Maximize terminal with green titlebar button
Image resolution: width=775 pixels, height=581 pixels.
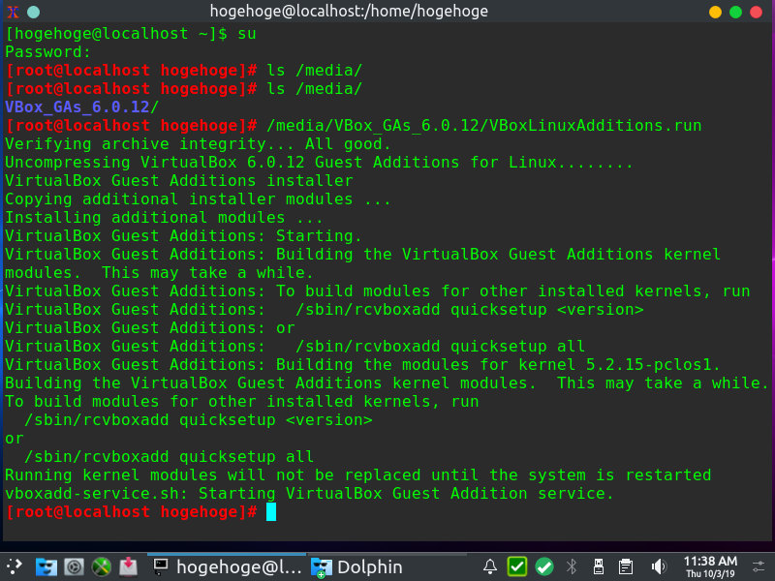click(x=735, y=12)
